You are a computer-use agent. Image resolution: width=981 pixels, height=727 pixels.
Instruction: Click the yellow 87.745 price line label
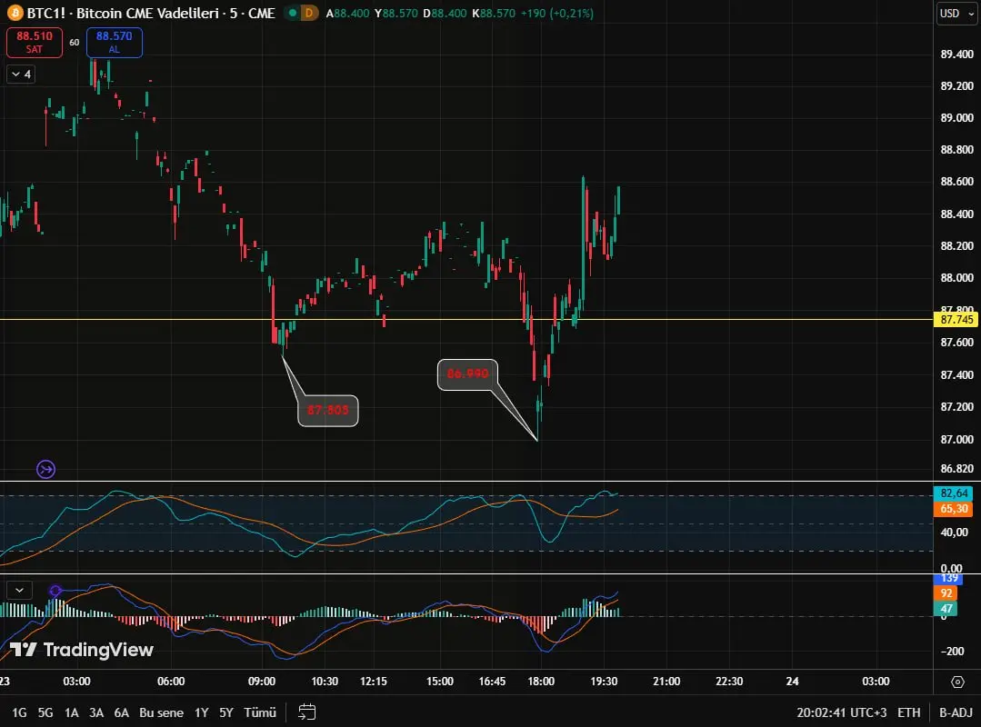coord(957,320)
